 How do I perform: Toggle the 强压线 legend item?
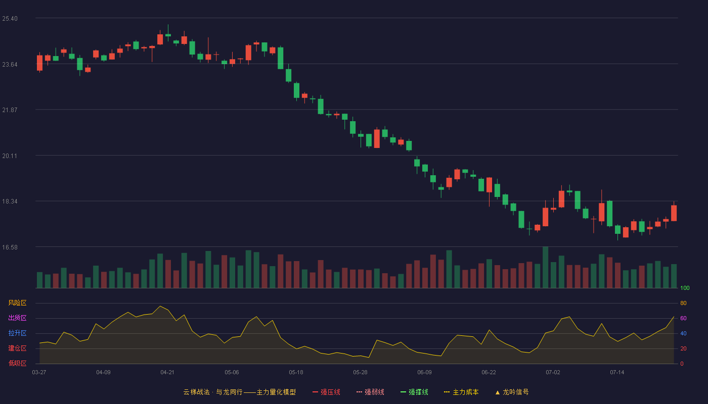(x=326, y=392)
